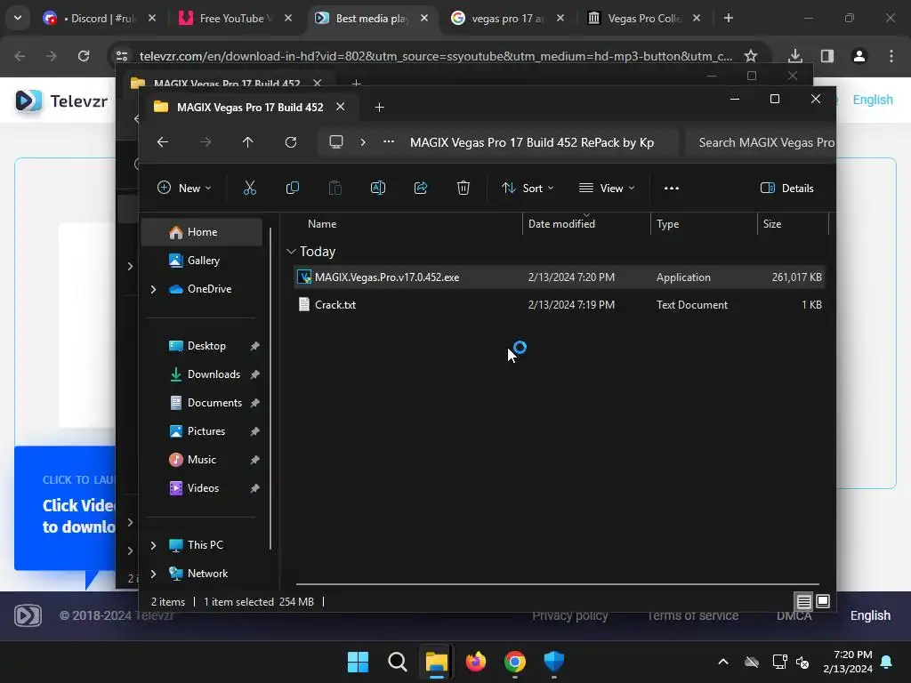The width and height of the screenshot is (911, 683).
Task: Bookmark this page with star icon
Action: click(751, 56)
